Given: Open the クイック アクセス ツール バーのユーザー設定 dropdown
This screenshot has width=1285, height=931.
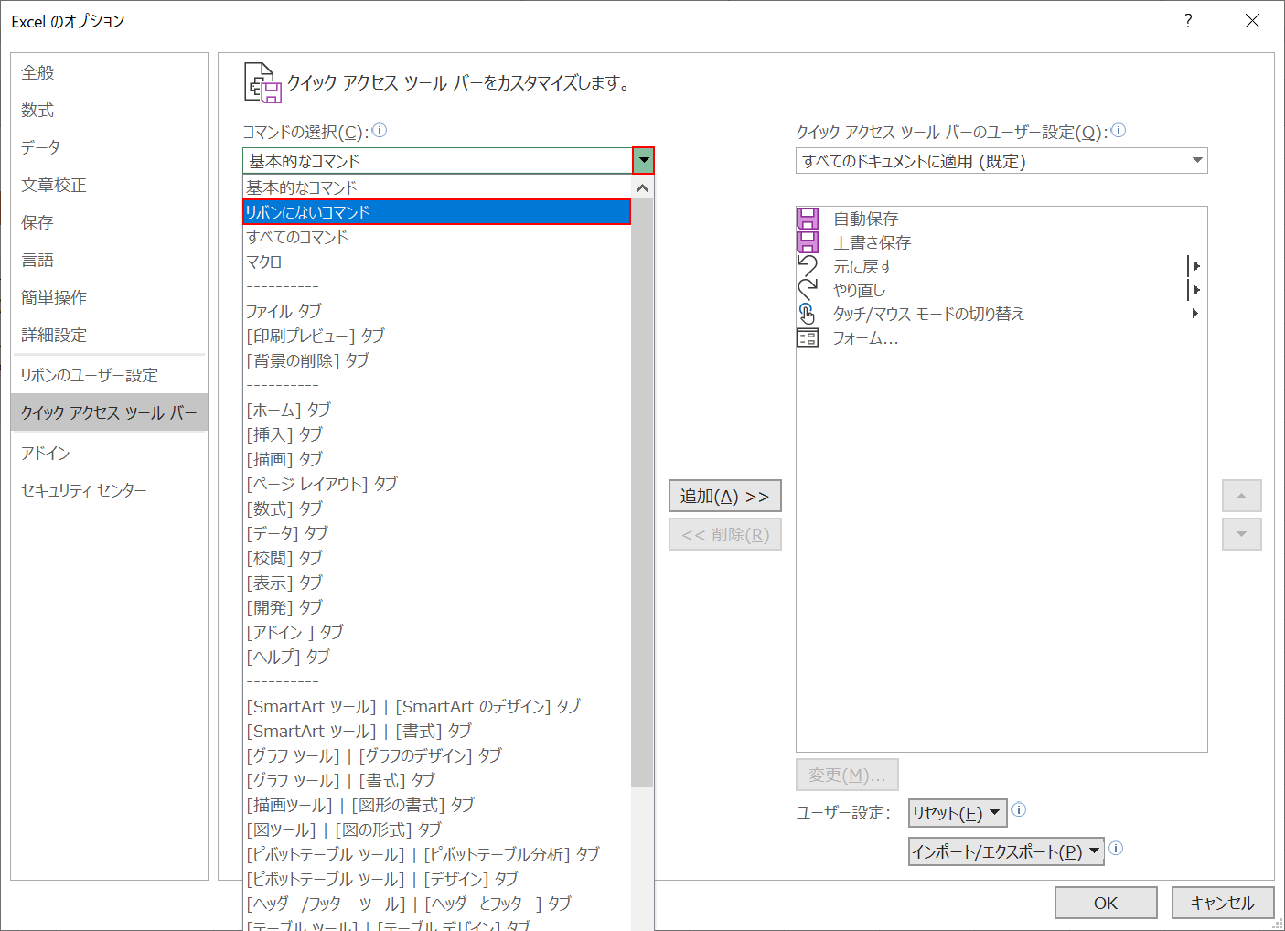Looking at the screenshot, I should pos(1196,160).
